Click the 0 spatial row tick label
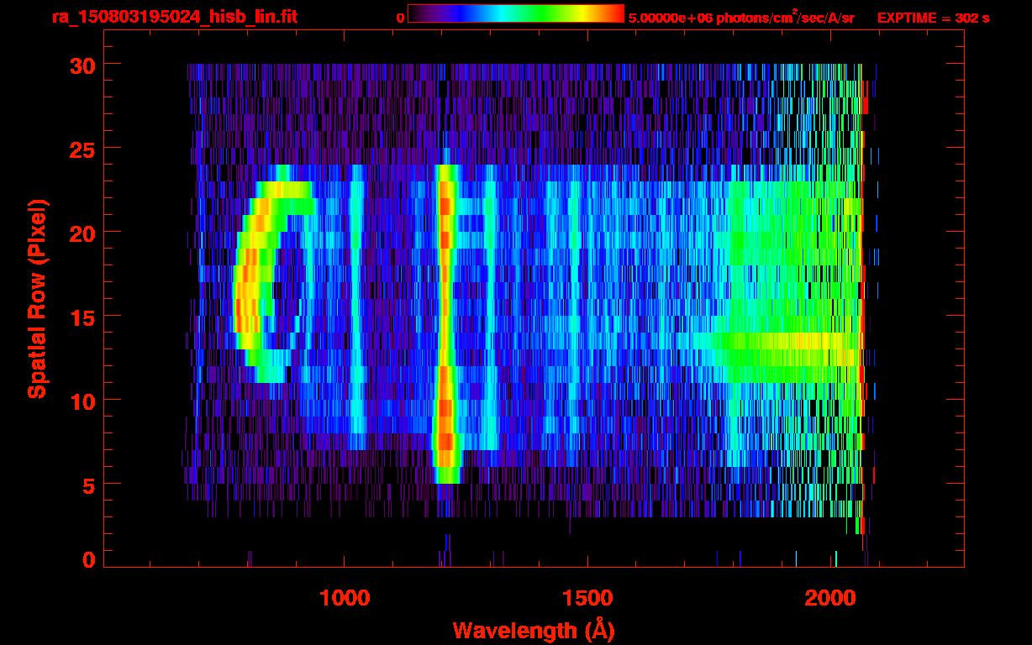1032x645 pixels. pos(88,559)
